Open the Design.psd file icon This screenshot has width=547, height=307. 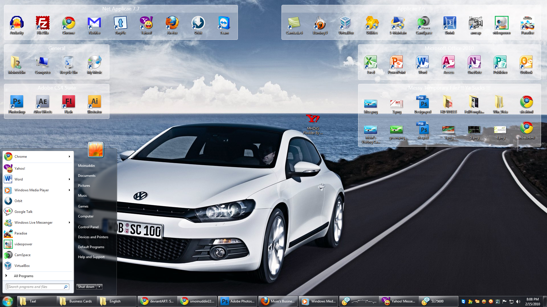coord(423,104)
